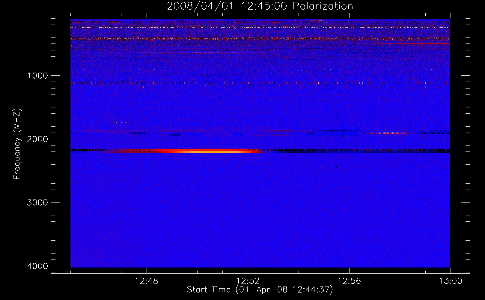The height and width of the screenshot is (300, 485).
Task: Click the short red streak left of 12:48 near 1750 MHz
Action: pos(121,122)
